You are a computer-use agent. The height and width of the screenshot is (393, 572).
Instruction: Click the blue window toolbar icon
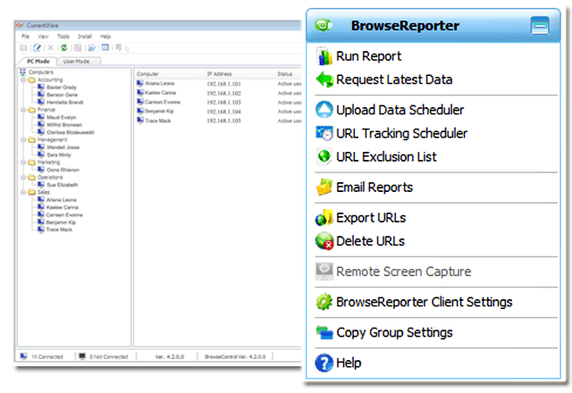point(105,47)
